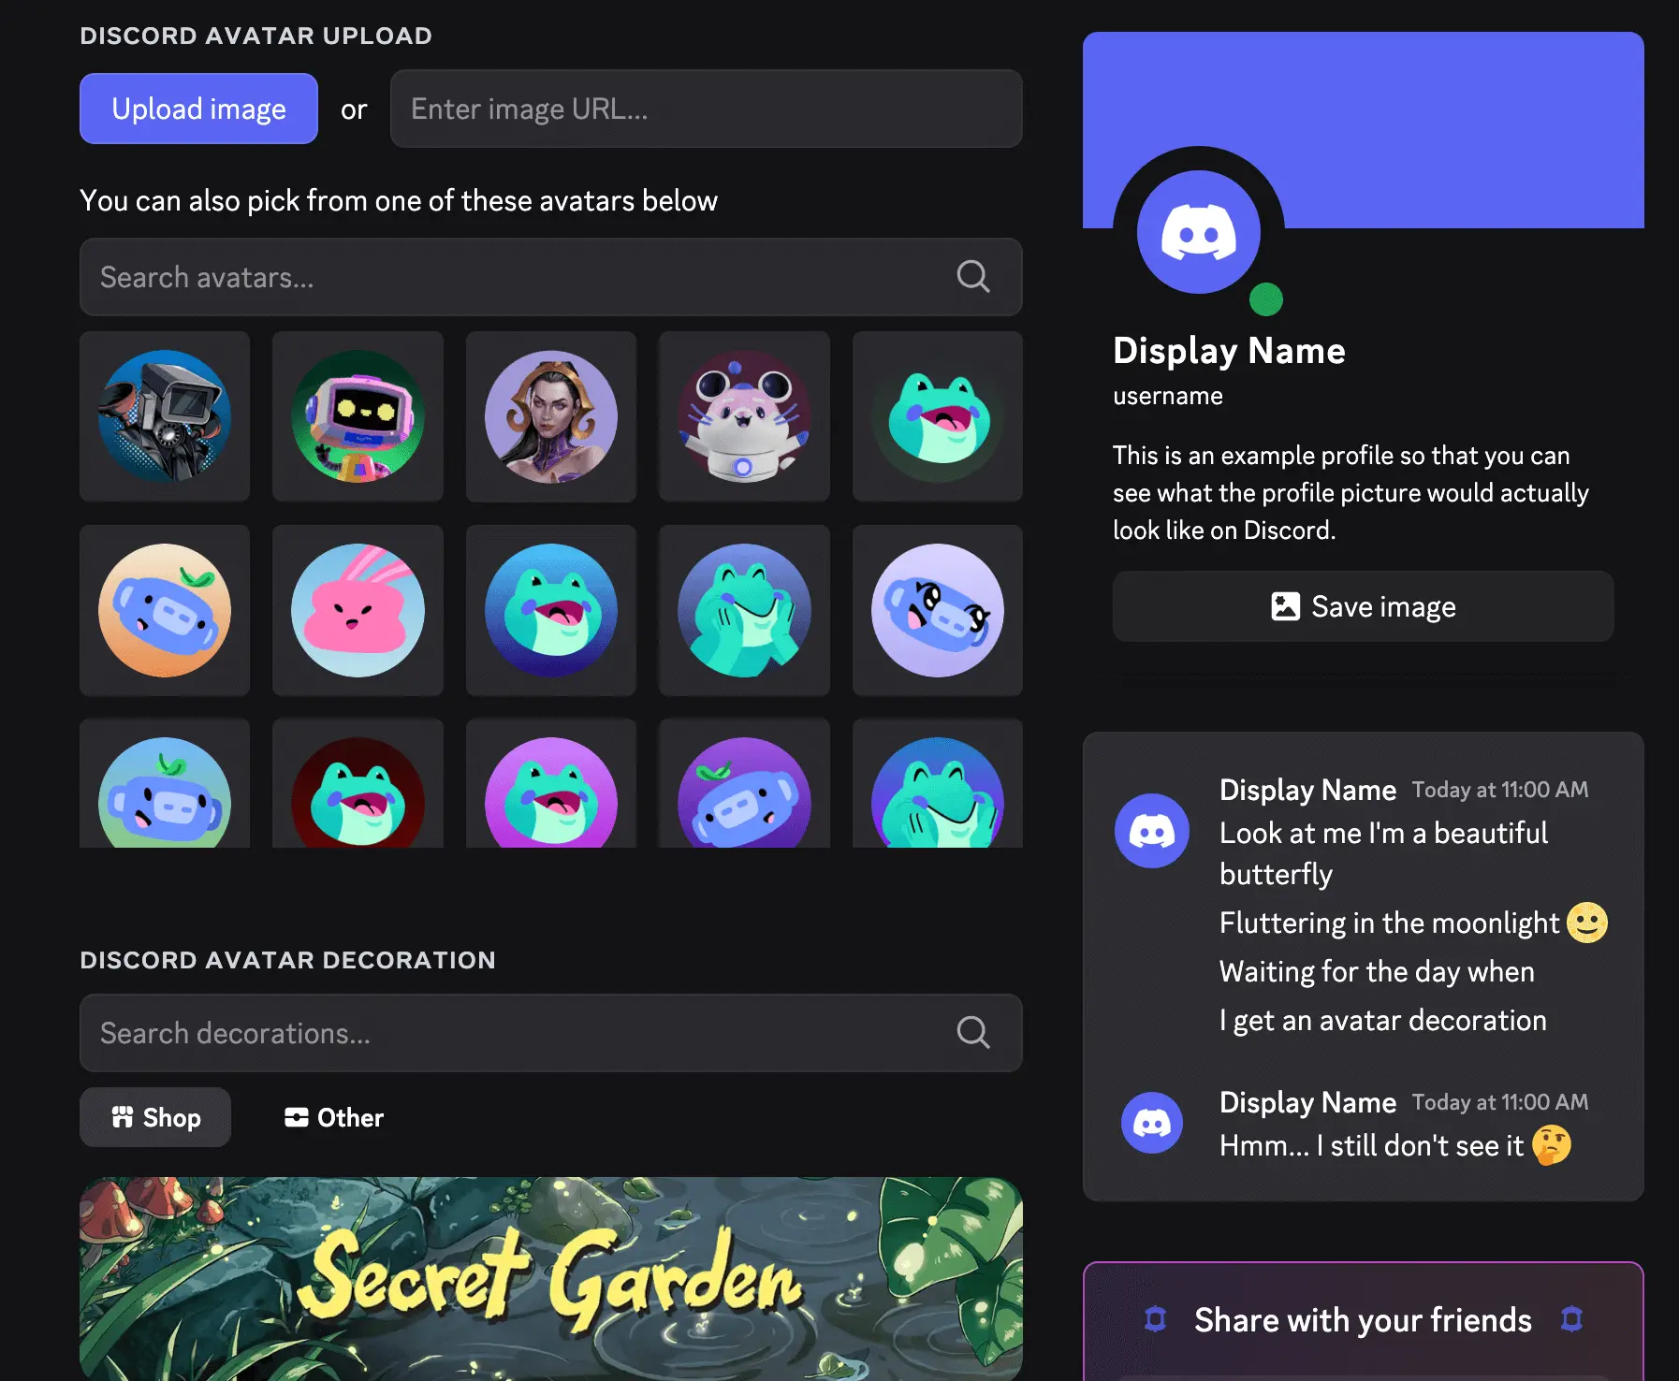The width and height of the screenshot is (1679, 1381).
Task: Pick the camera-head robot avatar
Action: (x=165, y=416)
